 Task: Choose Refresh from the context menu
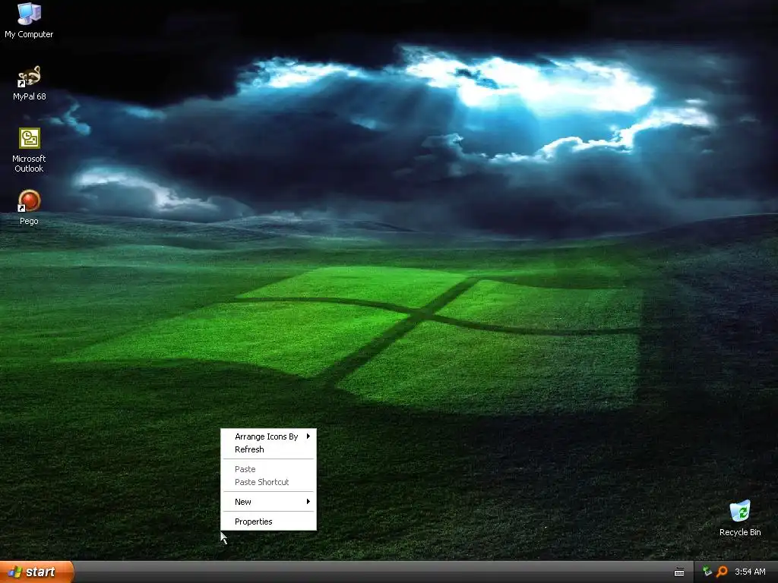tap(268, 449)
